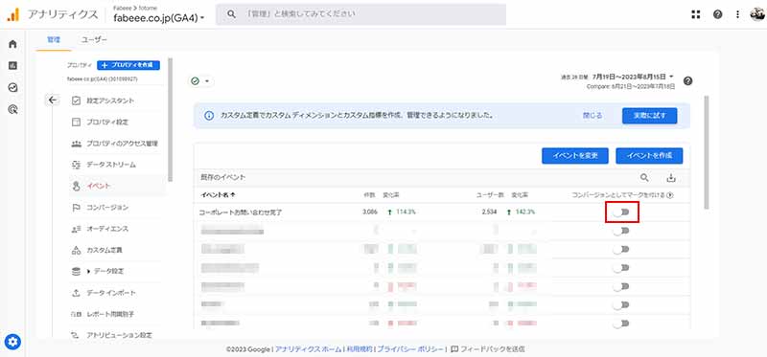Click the 114.3% change value
767x357 pixels.
(405, 212)
